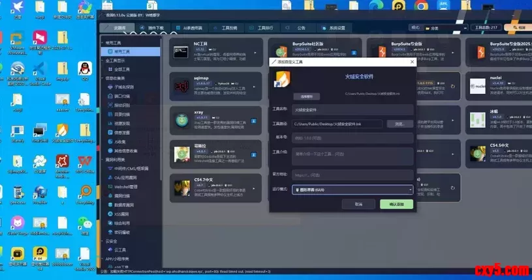The image size is (532, 280).
Task: Click the CS4.5中文 tool icon
Action: (x=478, y=155)
